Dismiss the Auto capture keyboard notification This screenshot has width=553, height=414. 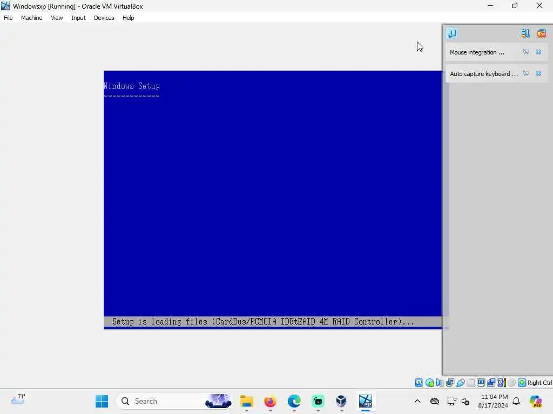[538, 73]
